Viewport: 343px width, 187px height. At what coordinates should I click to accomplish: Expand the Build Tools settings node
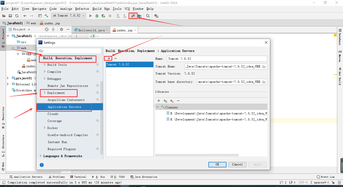coord(44,65)
